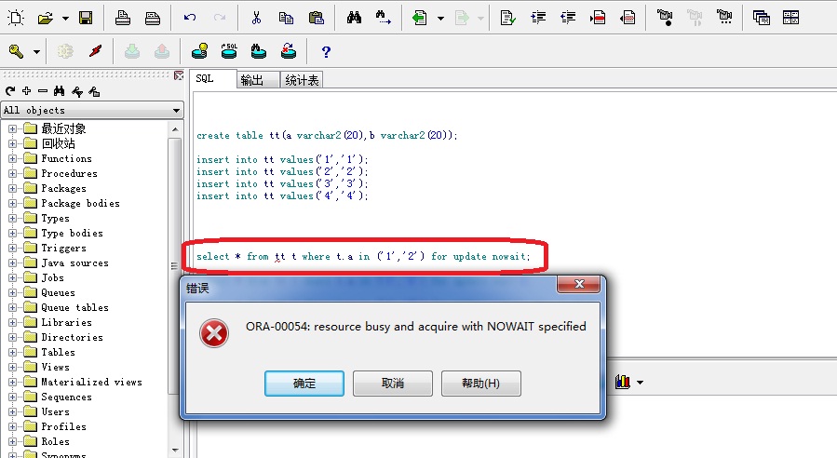The width and height of the screenshot is (837, 458).
Task: Copy selection with the copy icon
Action: click(286, 18)
